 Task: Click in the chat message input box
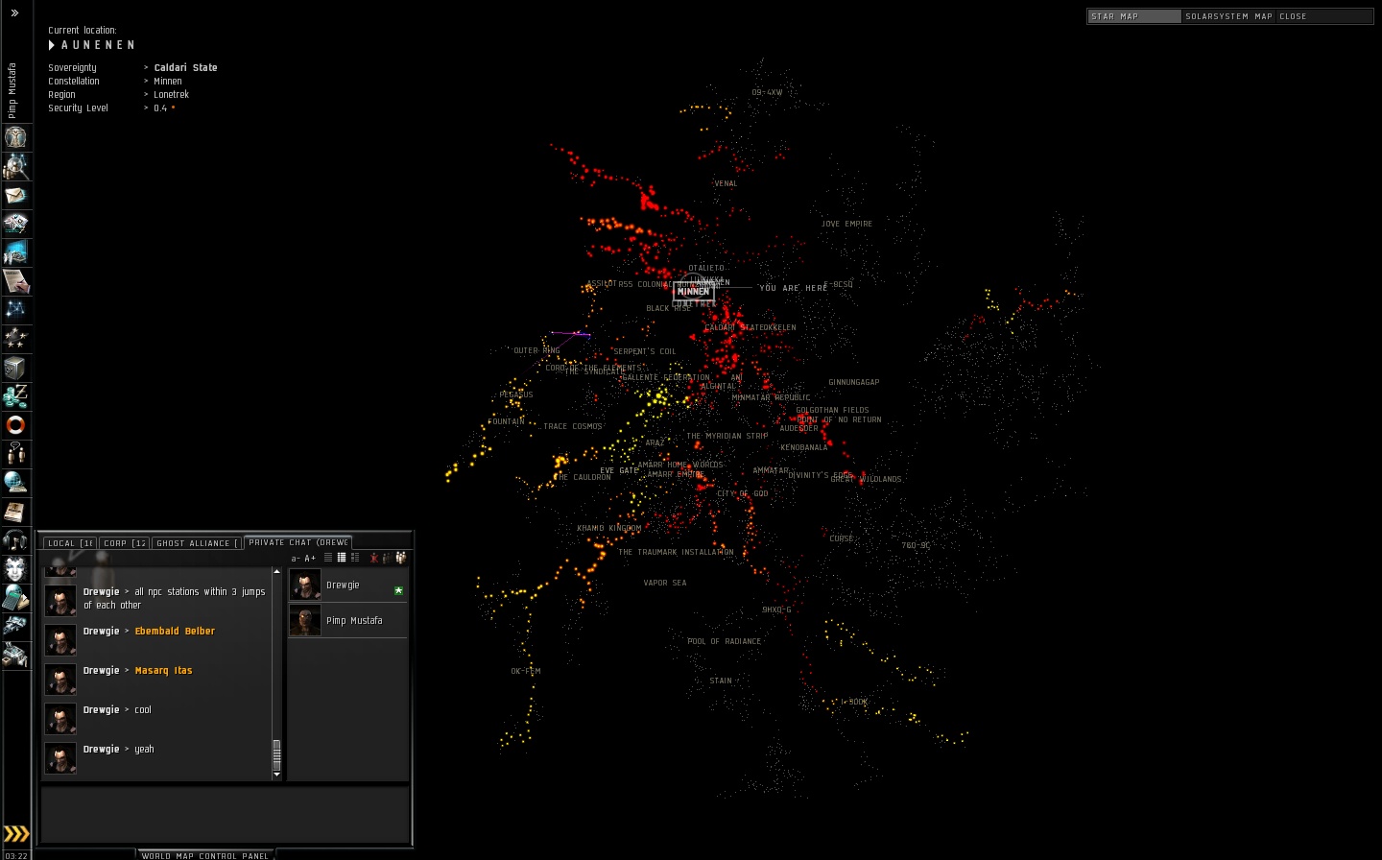226,815
